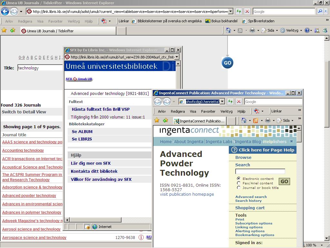
Task: Click the Home icon in the IngentaConnect window
Action: [x=244, y=120]
